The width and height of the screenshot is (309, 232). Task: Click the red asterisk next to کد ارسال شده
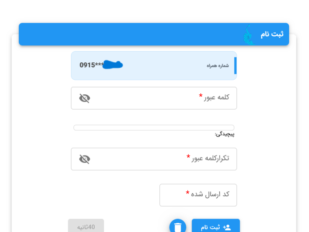tap(187, 193)
